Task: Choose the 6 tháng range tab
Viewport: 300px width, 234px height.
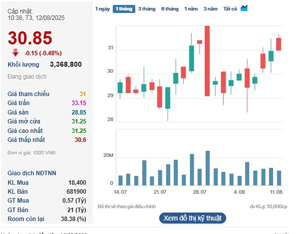Action: point(169,9)
